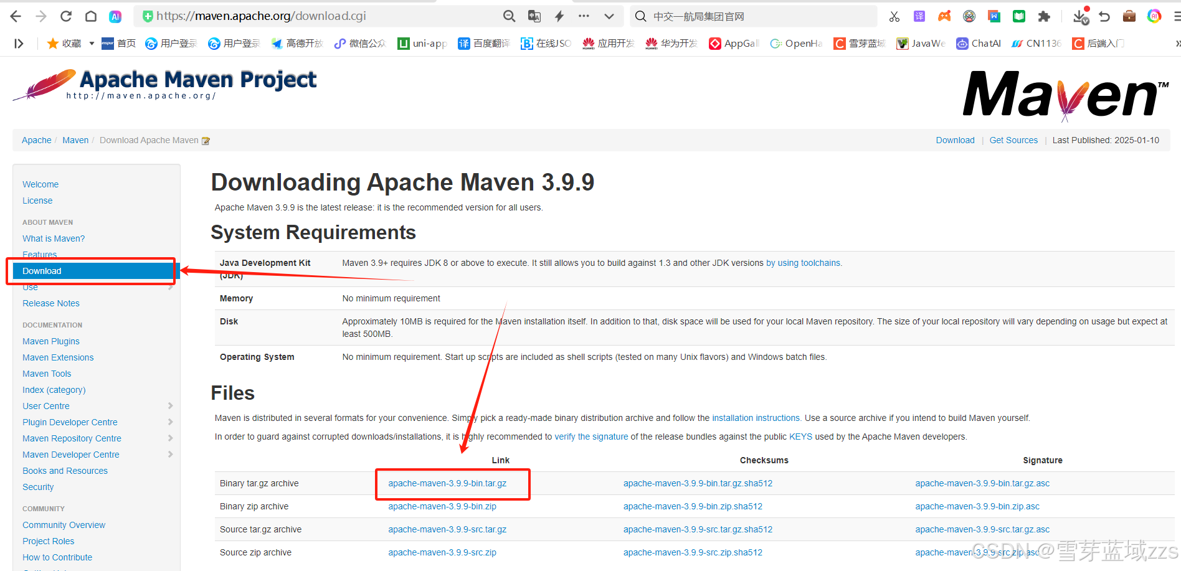This screenshot has width=1181, height=571.
Task: Click the undo restore-closed-tab arrow
Action: click(1104, 16)
